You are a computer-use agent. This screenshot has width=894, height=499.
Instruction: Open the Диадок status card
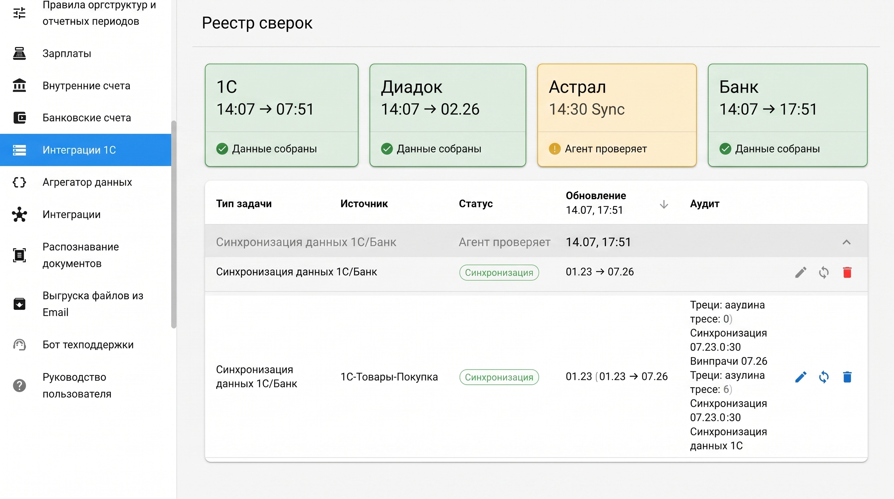448,115
